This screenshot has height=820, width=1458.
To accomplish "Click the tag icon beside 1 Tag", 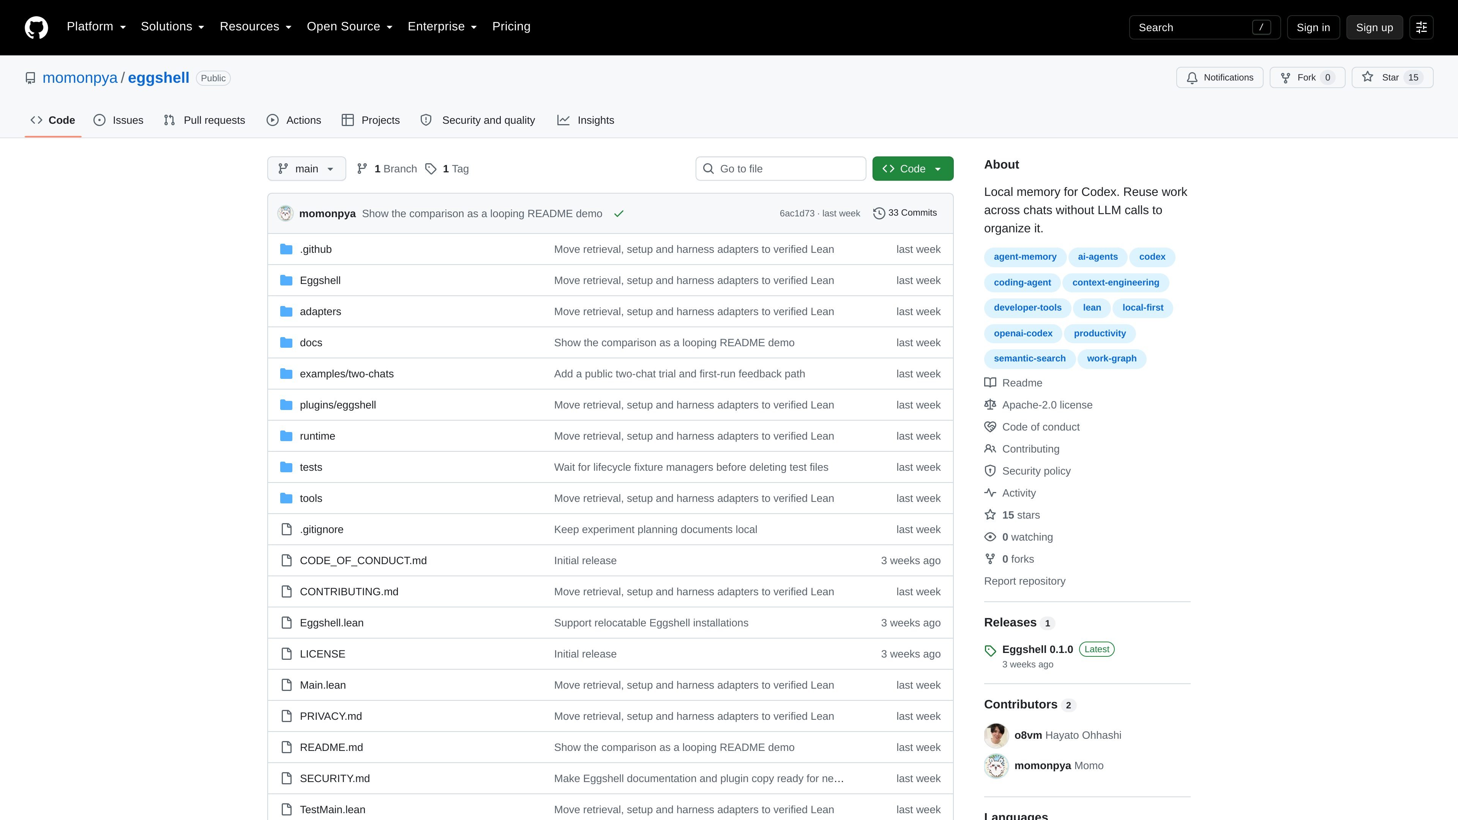I will click(x=431, y=169).
